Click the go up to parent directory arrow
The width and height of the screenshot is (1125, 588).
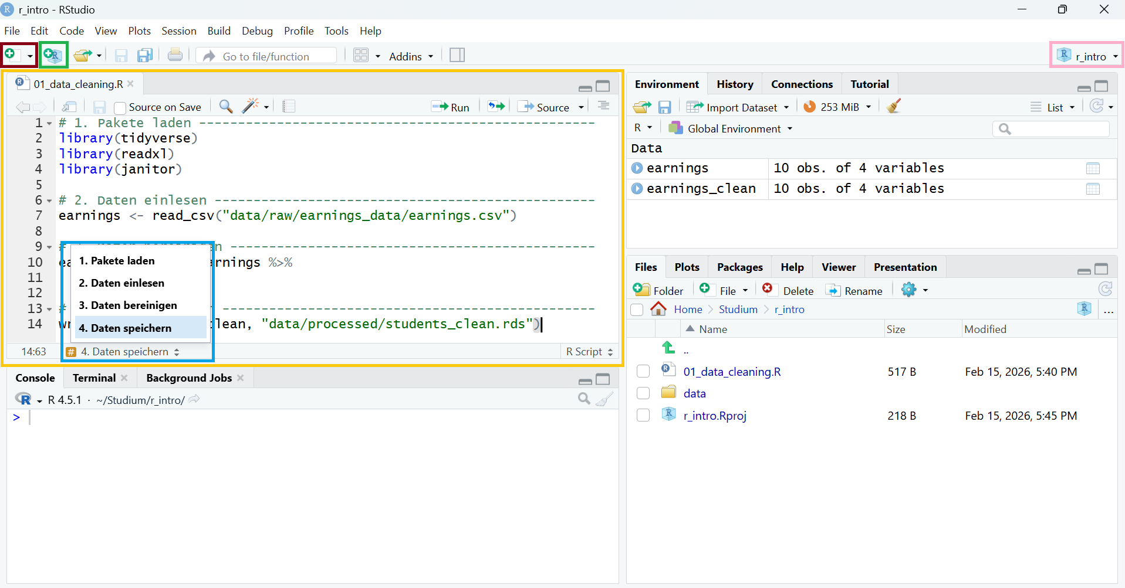tap(668, 348)
